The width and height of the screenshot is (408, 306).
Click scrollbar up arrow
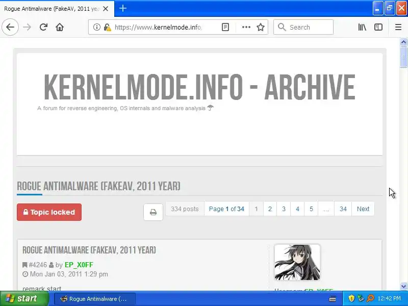pos(403,42)
